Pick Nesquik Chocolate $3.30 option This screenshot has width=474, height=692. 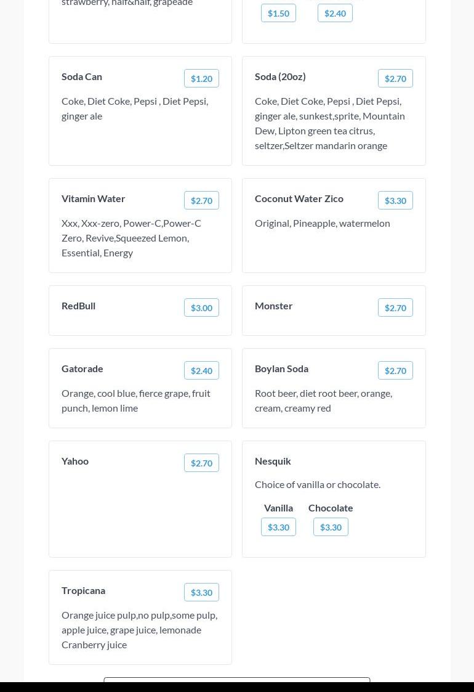(x=331, y=527)
